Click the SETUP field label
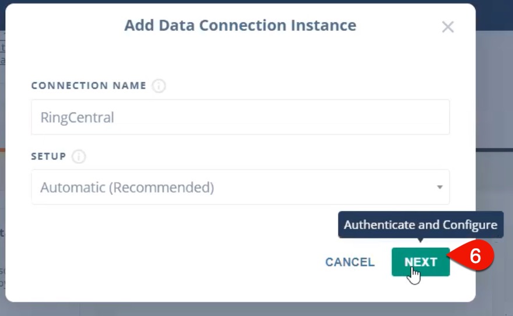 (48, 156)
